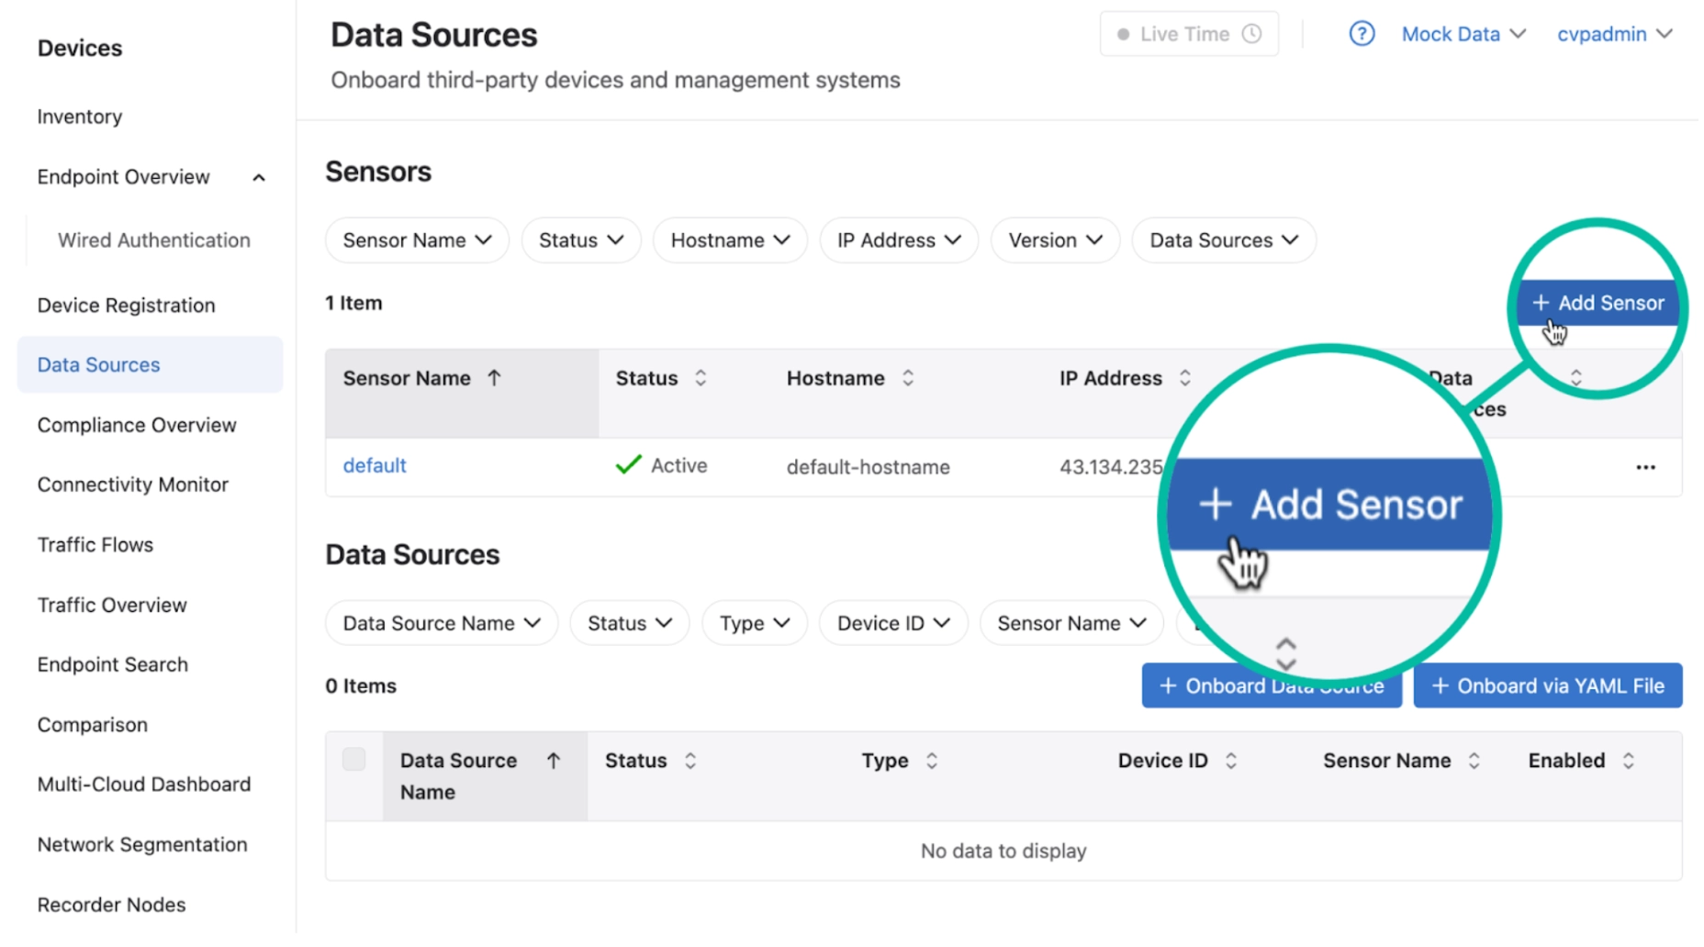Image resolution: width=1704 pixels, height=947 pixels.
Task: Open Compliance Overview
Action: 137,425
